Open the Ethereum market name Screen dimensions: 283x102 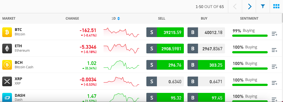point(22,51)
